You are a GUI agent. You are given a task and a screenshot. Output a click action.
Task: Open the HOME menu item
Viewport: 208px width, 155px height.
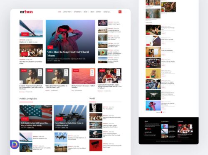[x=59, y=12]
